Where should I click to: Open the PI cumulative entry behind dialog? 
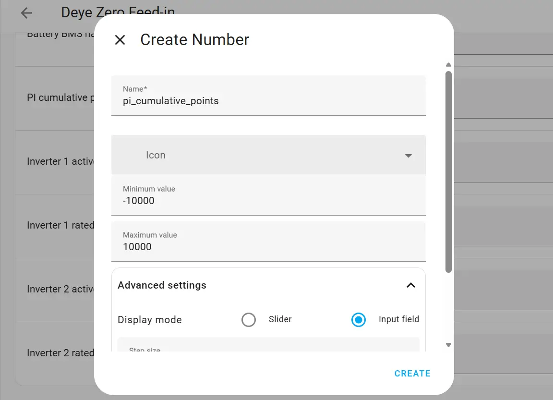(57, 98)
